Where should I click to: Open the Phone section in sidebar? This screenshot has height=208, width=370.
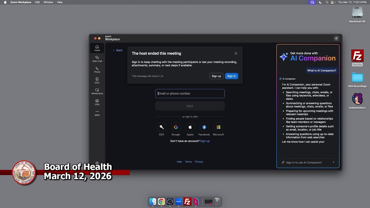pos(97,70)
